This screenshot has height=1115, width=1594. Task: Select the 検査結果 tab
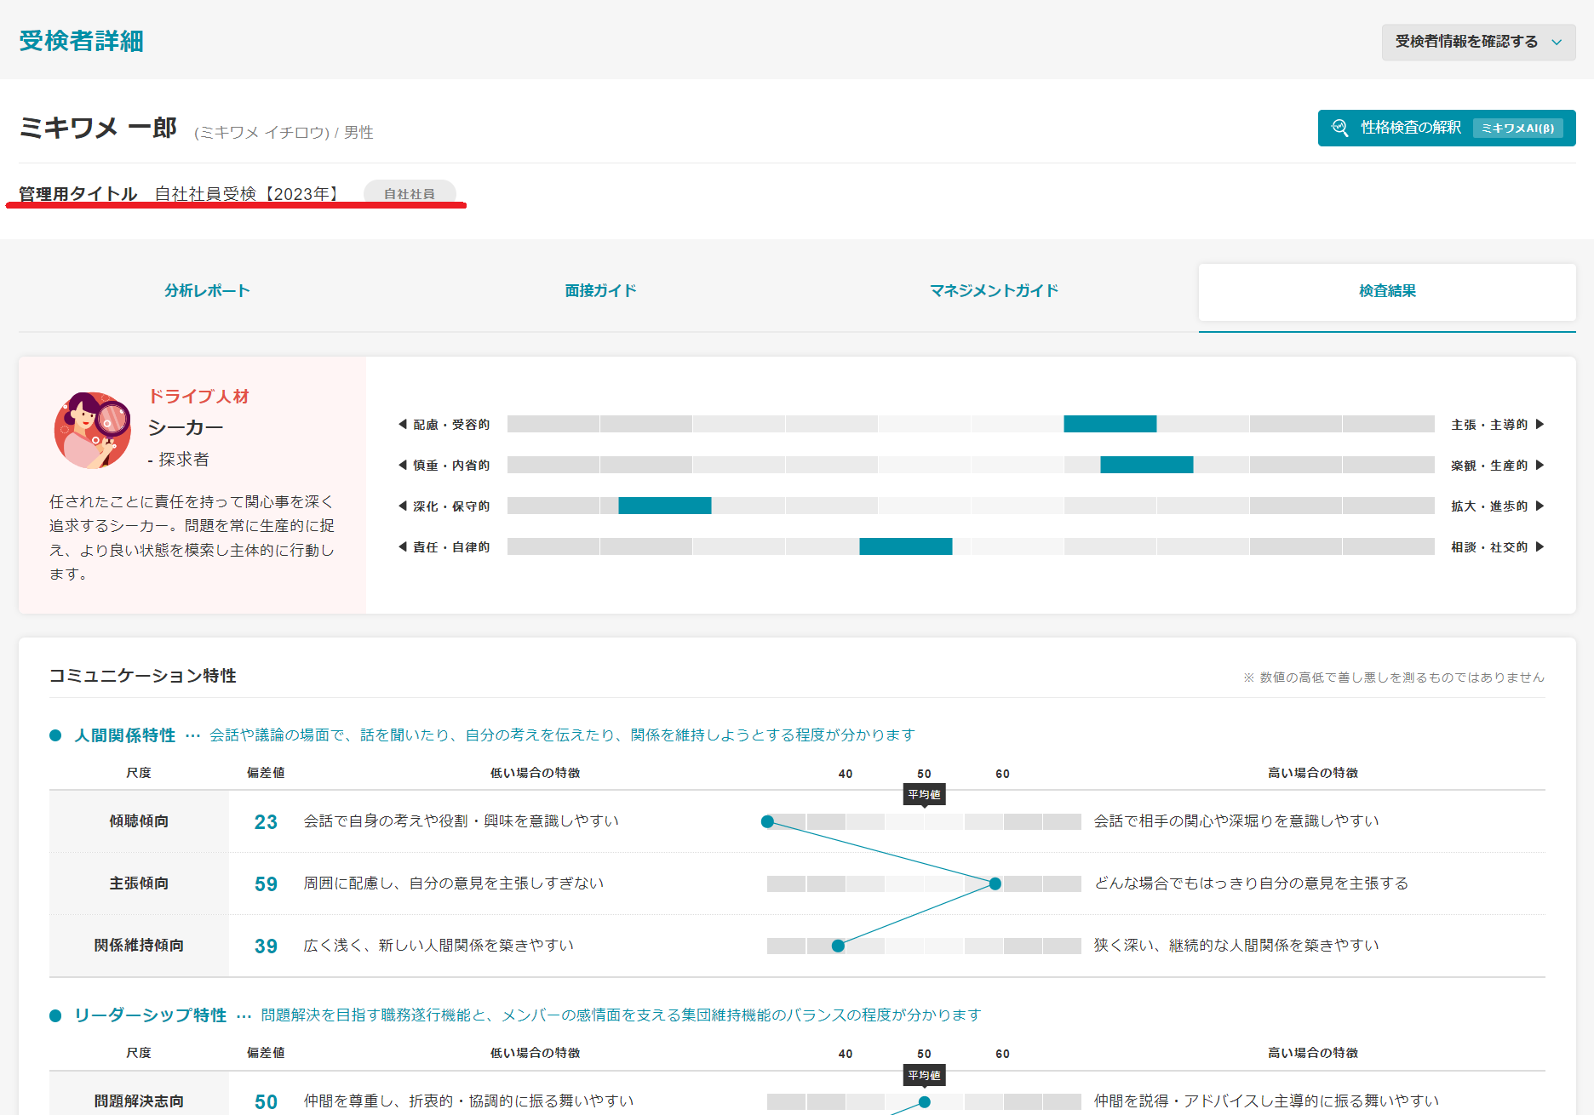pos(1387,291)
